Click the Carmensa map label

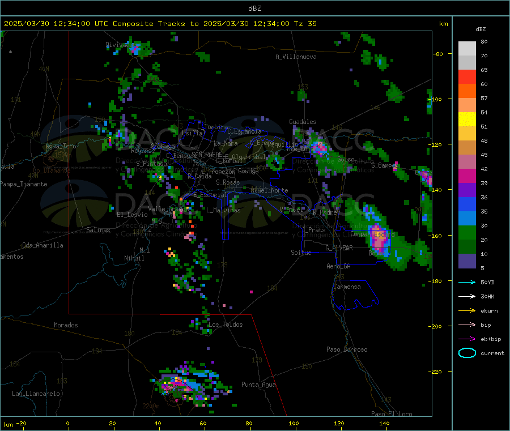coord(347,287)
